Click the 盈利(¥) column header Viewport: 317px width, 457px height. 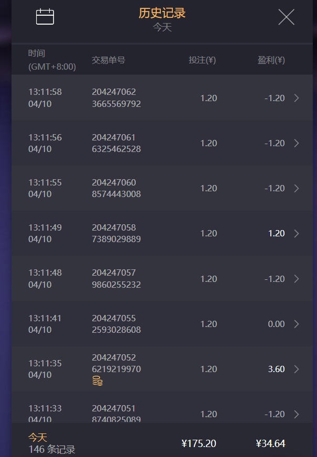(x=271, y=60)
